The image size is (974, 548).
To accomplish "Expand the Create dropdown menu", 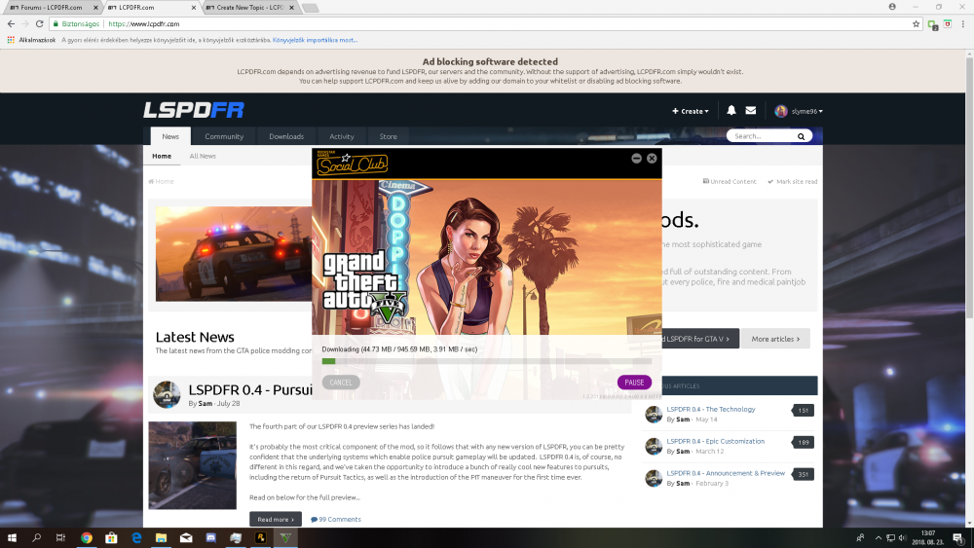I will coord(691,111).
